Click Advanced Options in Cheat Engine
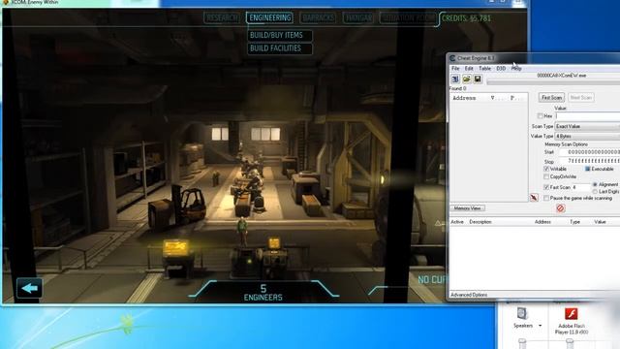The image size is (620, 349). point(469,295)
